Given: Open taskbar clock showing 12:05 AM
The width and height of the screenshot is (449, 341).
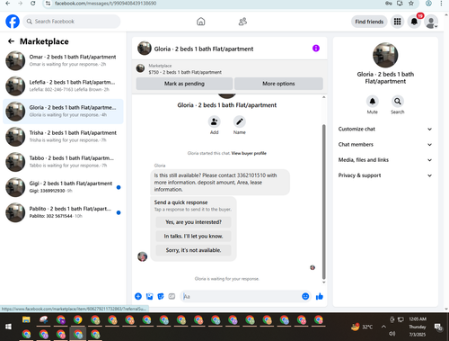Looking at the screenshot, I should (418, 327).
